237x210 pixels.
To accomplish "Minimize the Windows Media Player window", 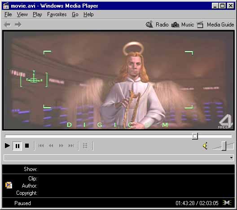I will [215, 6].
